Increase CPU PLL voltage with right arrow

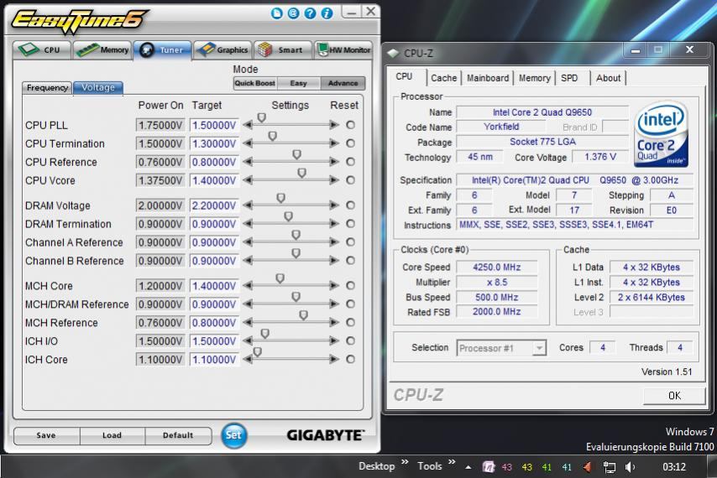tap(334, 125)
